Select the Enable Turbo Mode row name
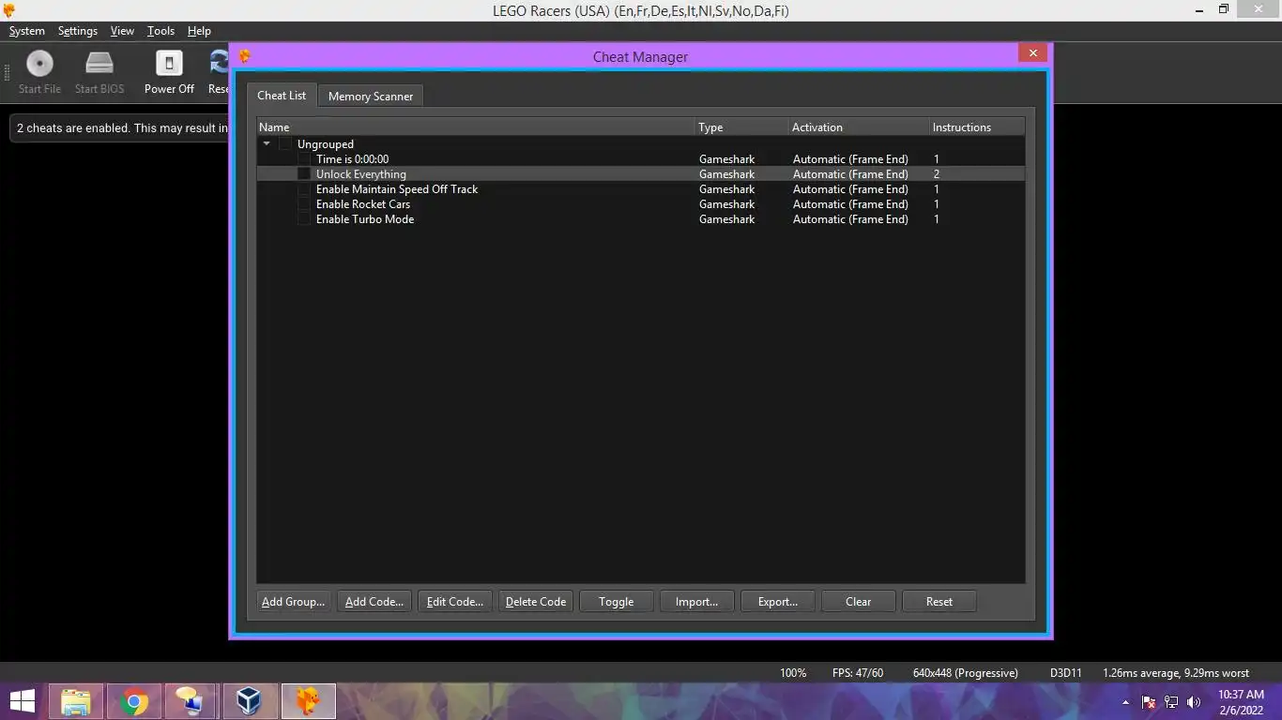The width and height of the screenshot is (1282, 720). (364, 219)
